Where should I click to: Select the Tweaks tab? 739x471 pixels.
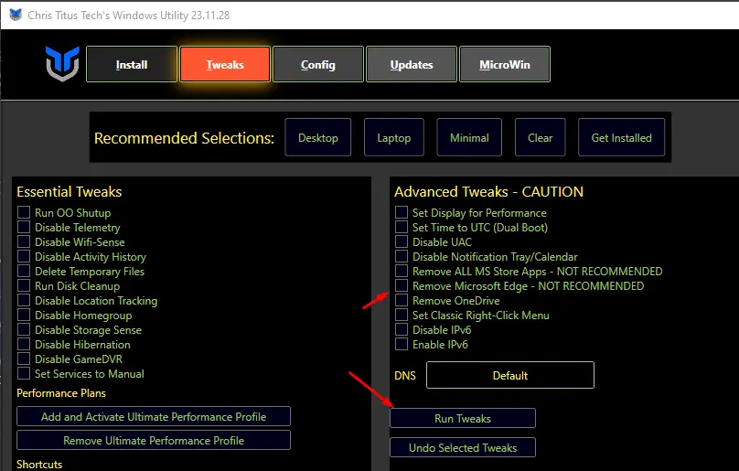[x=225, y=65]
